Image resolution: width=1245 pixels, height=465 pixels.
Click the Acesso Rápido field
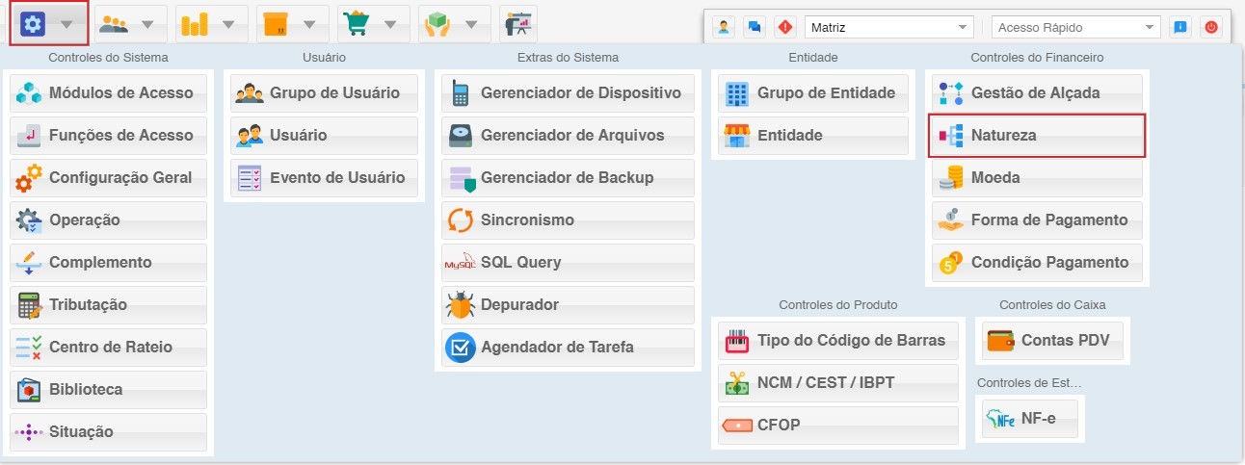pos(1074,28)
